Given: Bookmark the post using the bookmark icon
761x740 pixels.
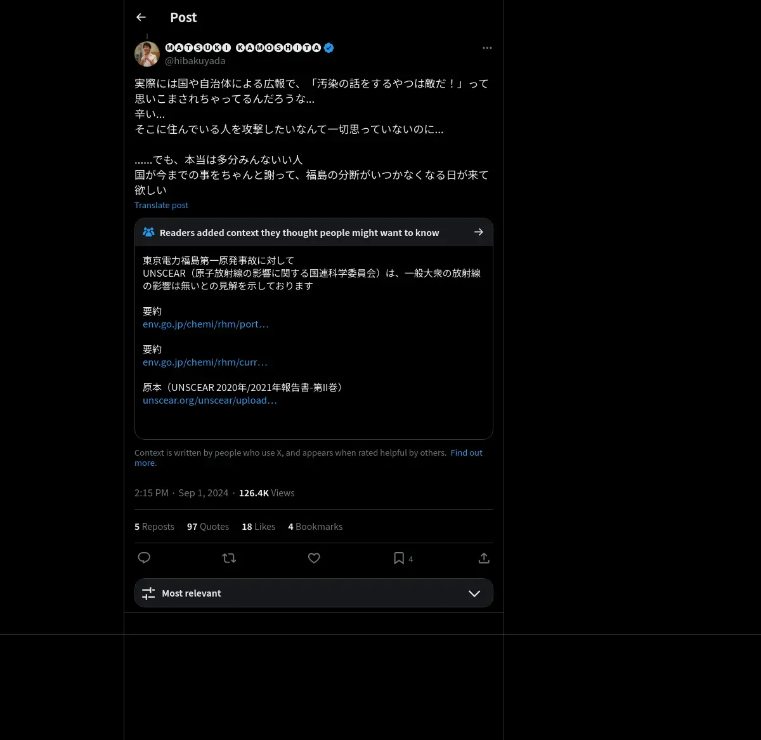Looking at the screenshot, I should (399, 558).
